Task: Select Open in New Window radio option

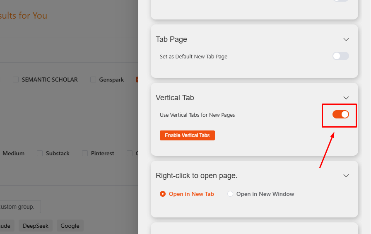Action: [230, 194]
